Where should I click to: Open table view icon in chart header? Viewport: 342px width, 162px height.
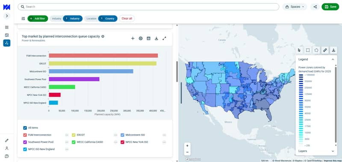[x=148, y=38]
